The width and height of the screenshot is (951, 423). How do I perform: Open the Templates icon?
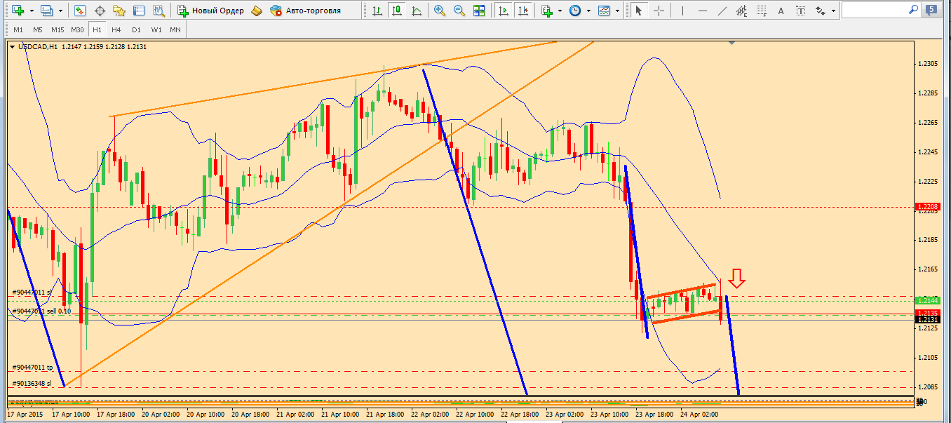[x=604, y=11]
